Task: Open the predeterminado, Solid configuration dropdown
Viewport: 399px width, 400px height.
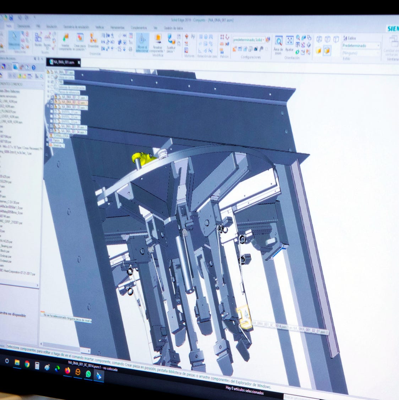Action: [263, 39]
